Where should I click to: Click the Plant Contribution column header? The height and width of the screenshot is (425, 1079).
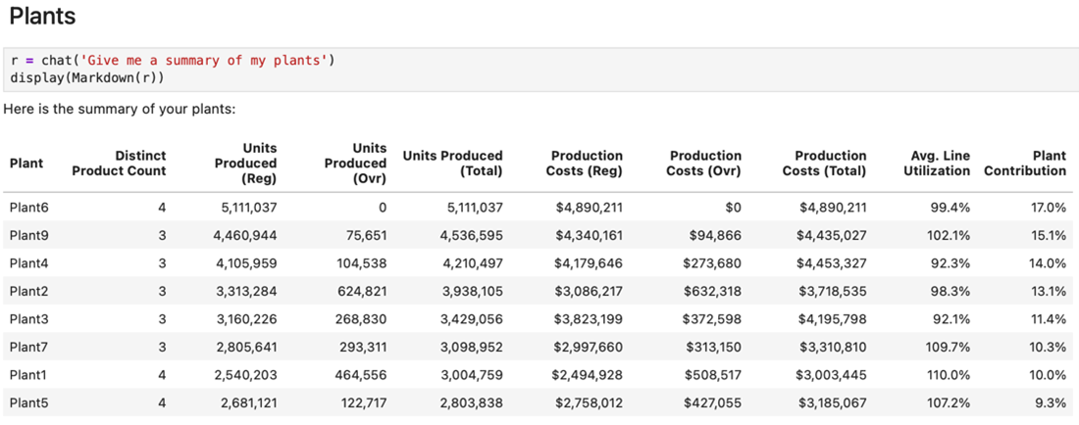pos(1025,163)
